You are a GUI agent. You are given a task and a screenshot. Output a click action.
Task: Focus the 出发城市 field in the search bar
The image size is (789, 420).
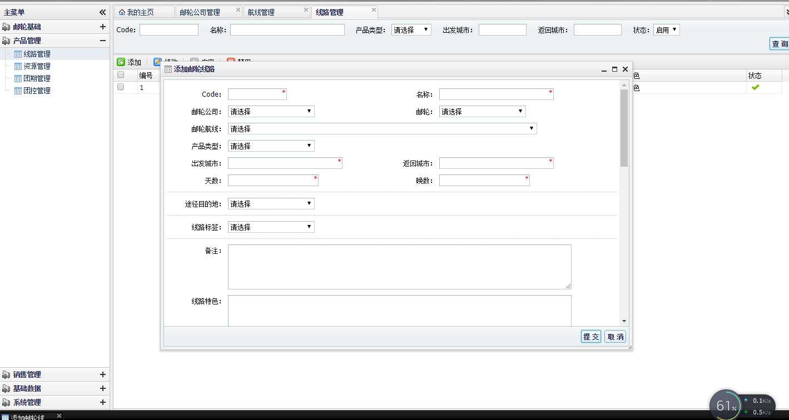tap(503, 30)
